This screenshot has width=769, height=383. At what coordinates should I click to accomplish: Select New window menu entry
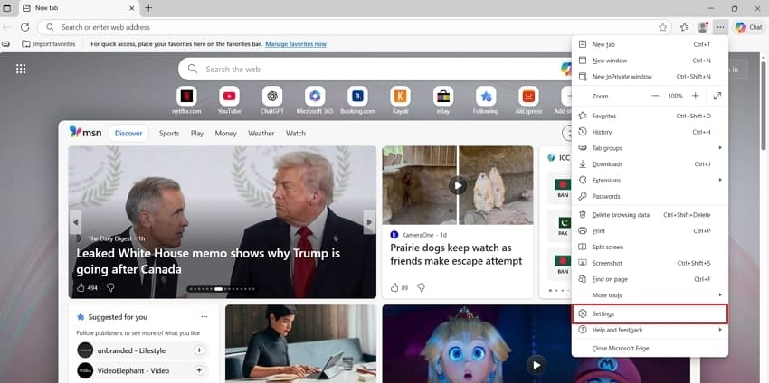(x=650, y=61)
